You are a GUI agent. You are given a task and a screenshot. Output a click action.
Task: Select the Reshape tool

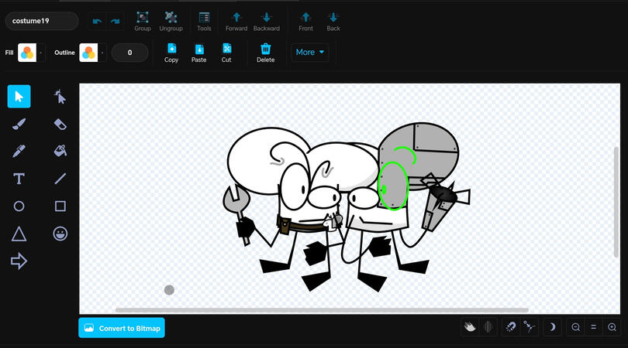tap(60, 97)
